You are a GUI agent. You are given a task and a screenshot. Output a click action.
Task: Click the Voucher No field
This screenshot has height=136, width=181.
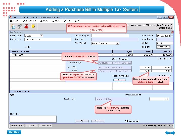pos(165,40)
